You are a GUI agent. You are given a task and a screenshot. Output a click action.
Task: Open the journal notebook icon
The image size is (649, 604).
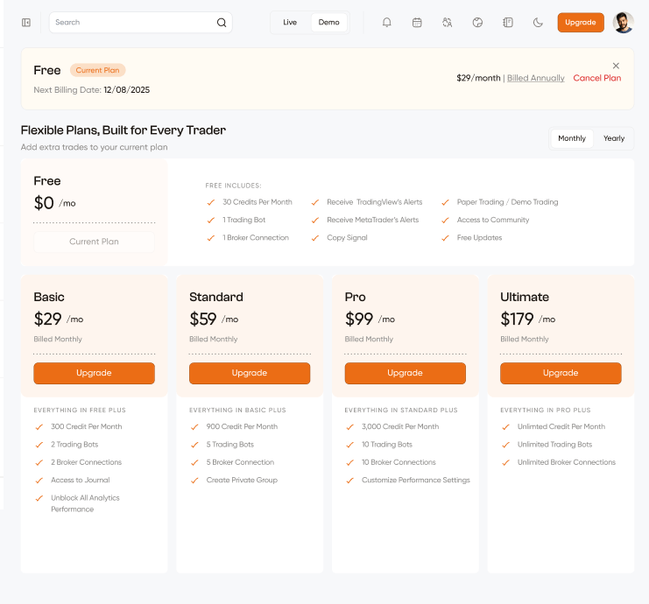508,23
